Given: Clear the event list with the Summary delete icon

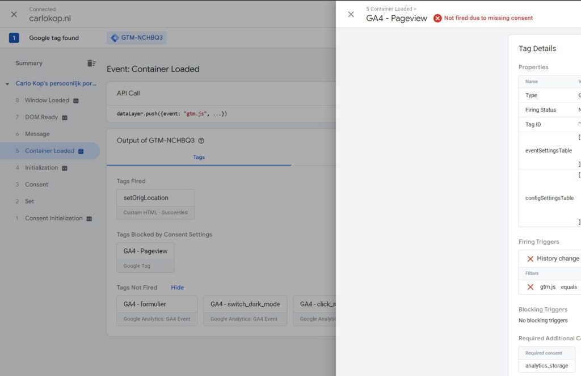Looking at the screenshot, I should click(x=91, y=64).
